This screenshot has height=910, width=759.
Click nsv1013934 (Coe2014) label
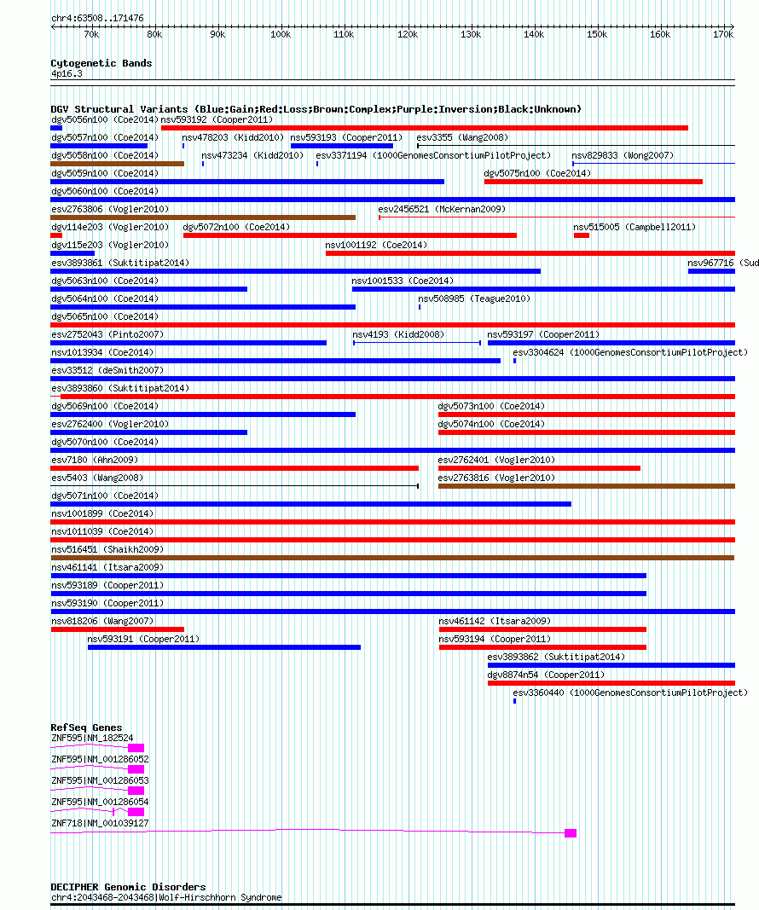[x=102, y=353]
